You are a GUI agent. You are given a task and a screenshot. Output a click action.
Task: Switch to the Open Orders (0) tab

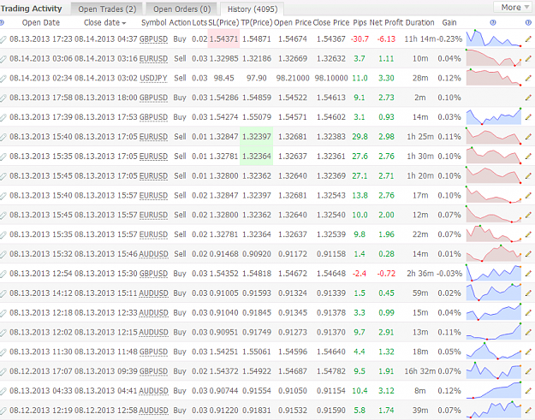click(x=181, y=9)
